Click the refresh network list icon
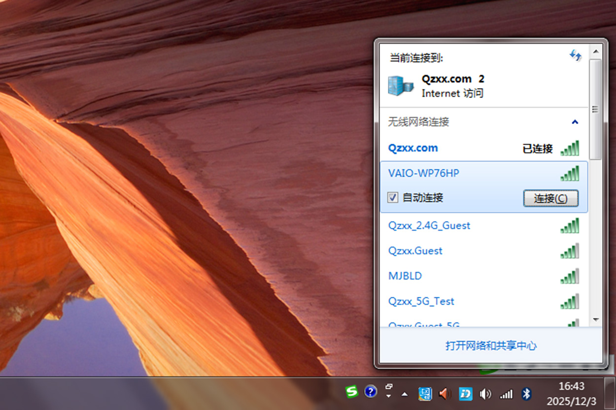Screen dimensions: 616x410 pos(575,56)
